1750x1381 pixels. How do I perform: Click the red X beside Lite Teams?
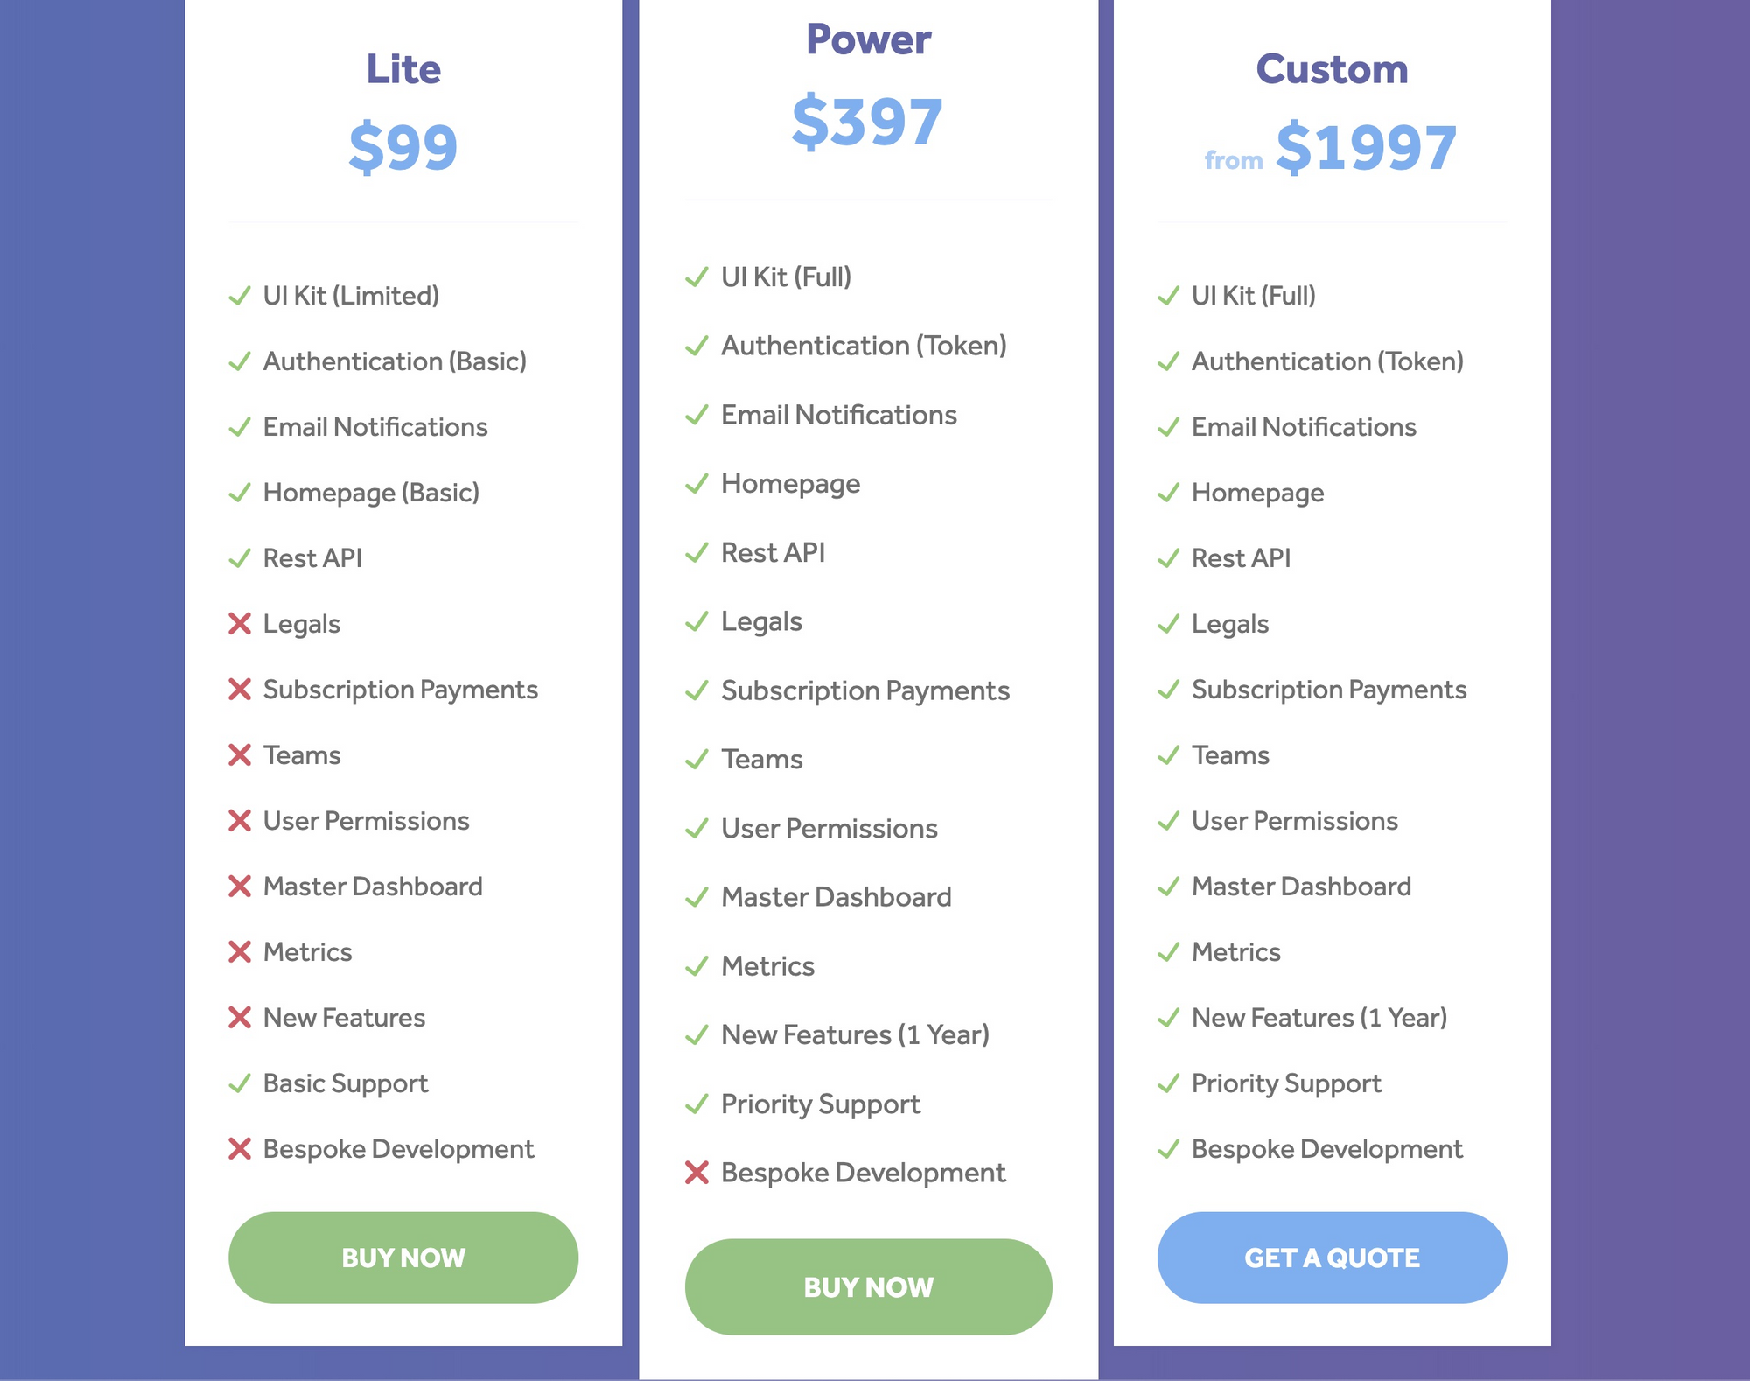[x=239, y=755]
